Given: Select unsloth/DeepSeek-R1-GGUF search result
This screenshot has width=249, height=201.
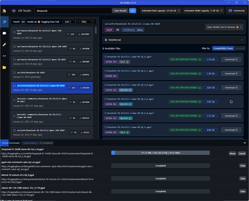Looking at the screenshot, I should 52,74.
